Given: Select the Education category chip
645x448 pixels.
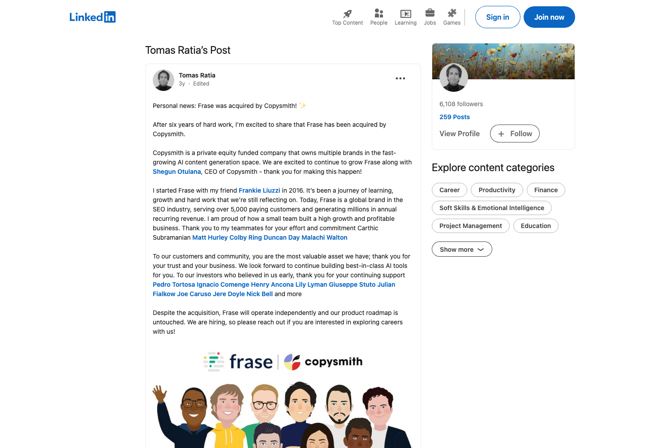Looking at the screenshot, I should [x=536, y=226].
